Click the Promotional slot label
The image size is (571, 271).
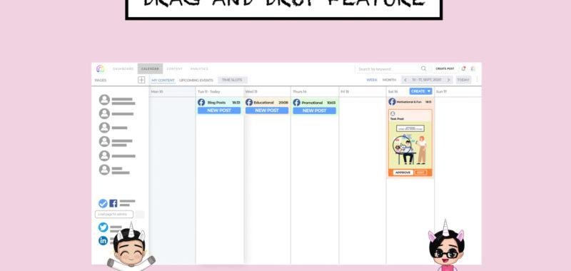[x=312, y=103]
